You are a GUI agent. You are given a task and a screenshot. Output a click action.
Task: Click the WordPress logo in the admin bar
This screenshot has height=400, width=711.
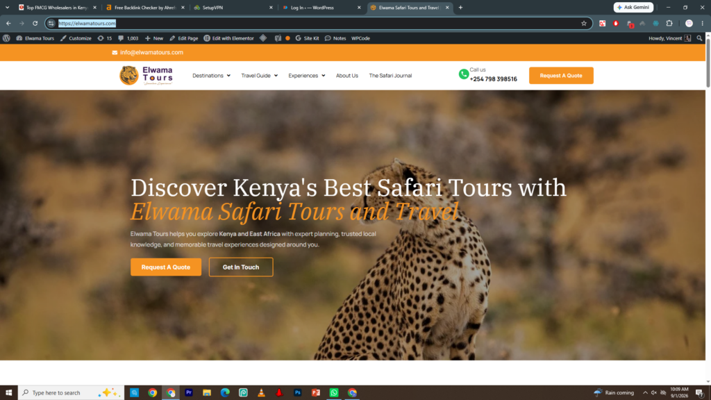pos(6,39)
